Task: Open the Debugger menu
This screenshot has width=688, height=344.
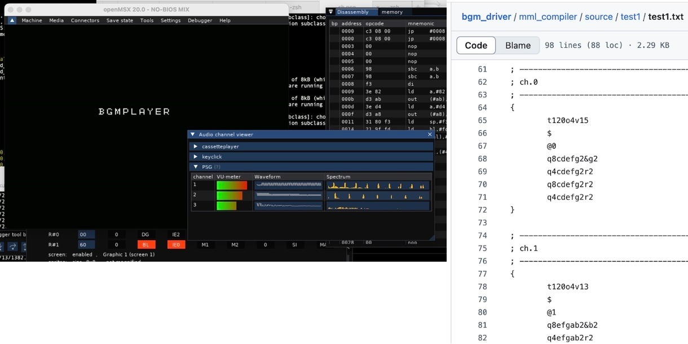Action: tap(200, 20)
